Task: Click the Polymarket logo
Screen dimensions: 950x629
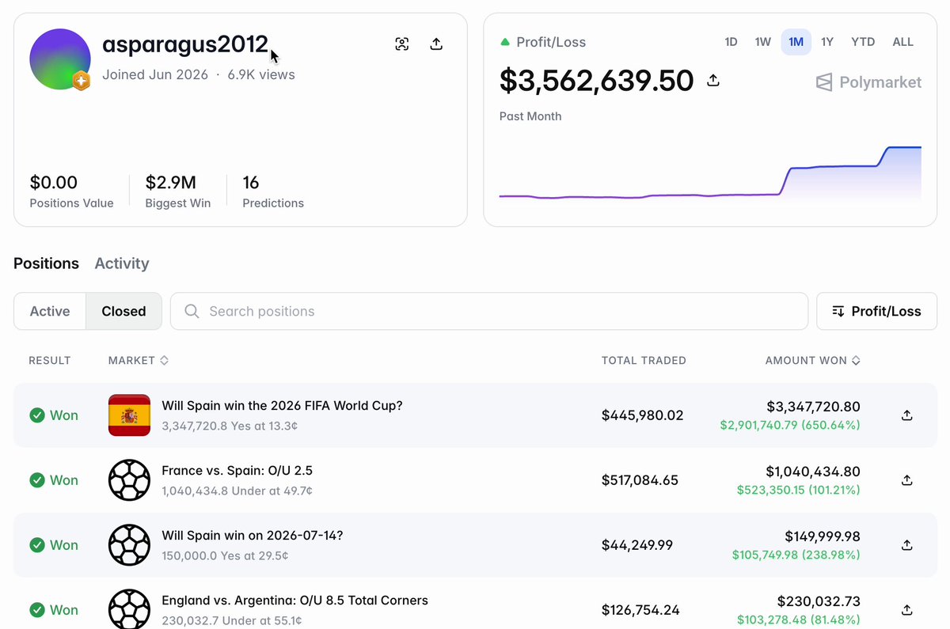Action: [x=869, y=82]
